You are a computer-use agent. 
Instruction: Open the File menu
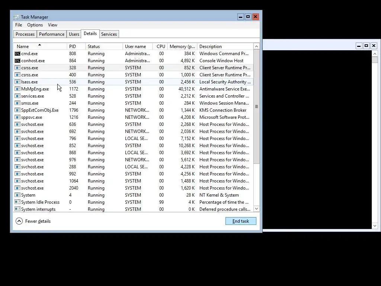pos(19,25)
